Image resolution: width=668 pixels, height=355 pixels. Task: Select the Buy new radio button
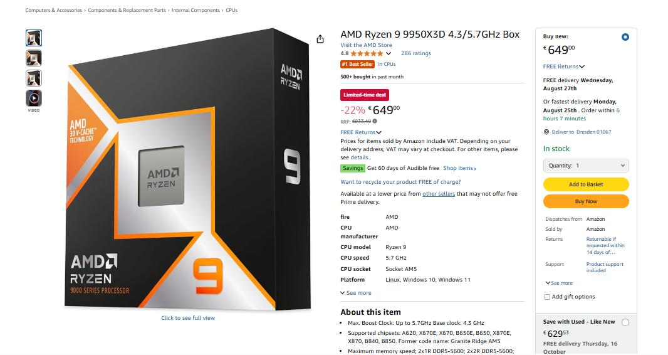(625, 37)
